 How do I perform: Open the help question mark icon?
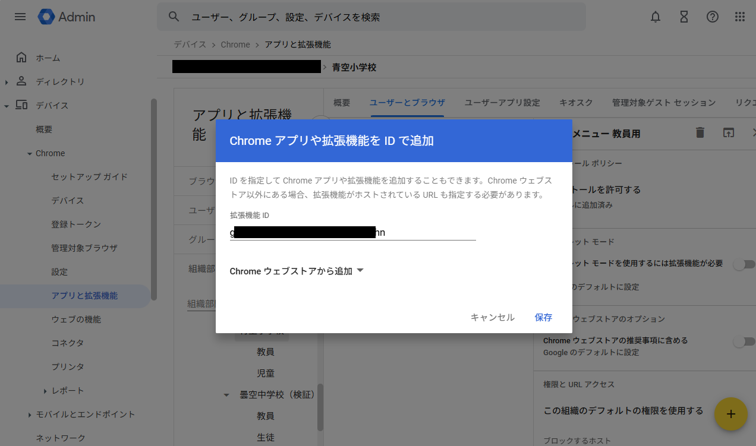click(x=712, y=17)
